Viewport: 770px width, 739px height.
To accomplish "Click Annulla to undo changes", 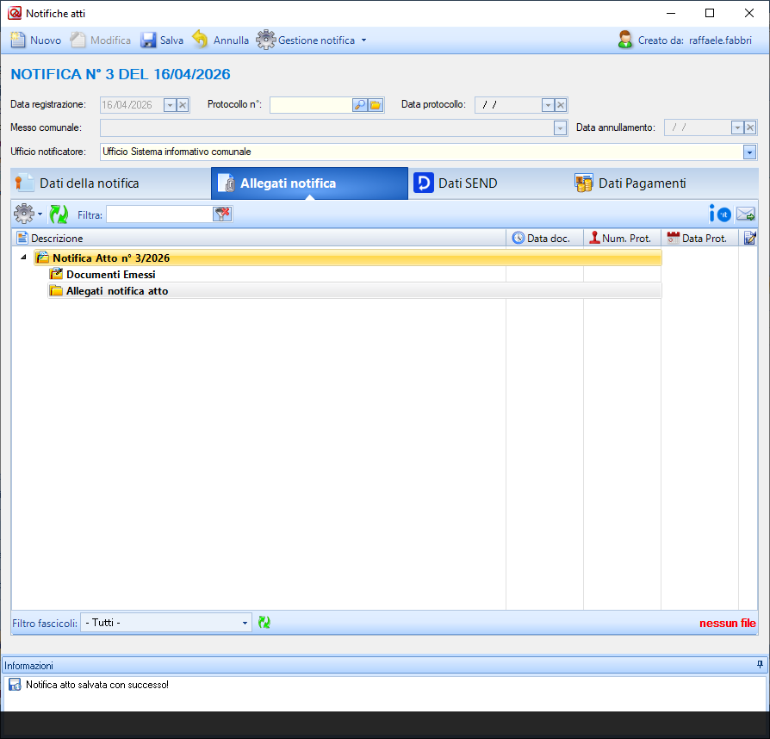I will 220,40.
